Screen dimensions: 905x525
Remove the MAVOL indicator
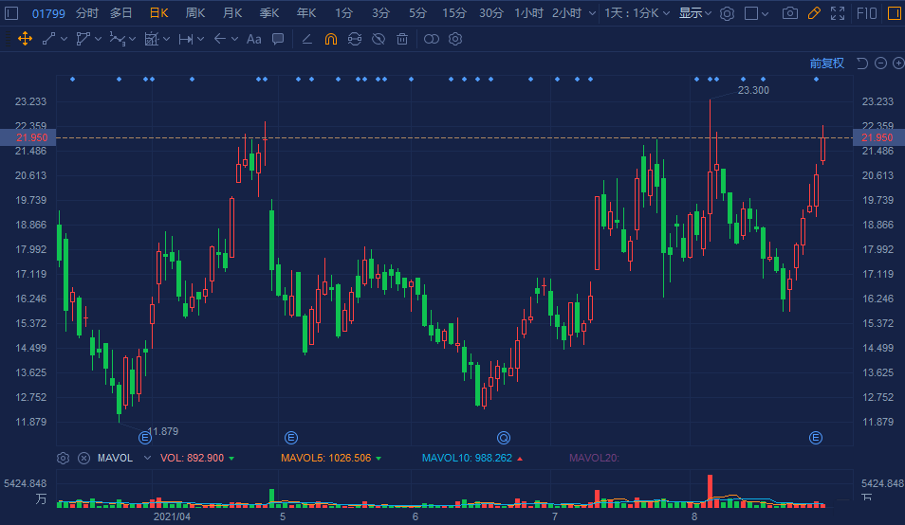click(x=83, y=458)
